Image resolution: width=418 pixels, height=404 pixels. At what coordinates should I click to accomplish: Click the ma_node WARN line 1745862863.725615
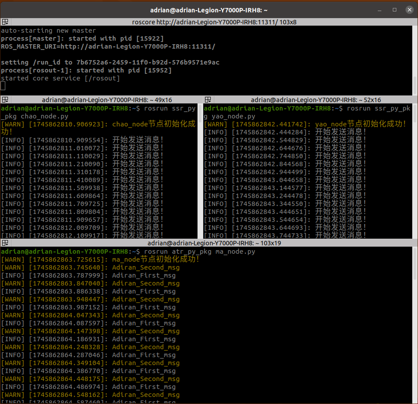(x=100, y=259)
